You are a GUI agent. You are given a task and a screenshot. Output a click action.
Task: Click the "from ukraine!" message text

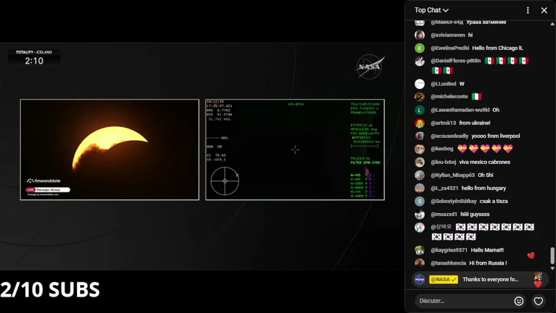pos(475,123)
